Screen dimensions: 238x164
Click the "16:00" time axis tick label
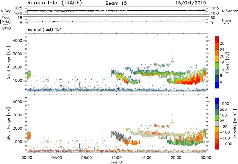coord(146,158)
